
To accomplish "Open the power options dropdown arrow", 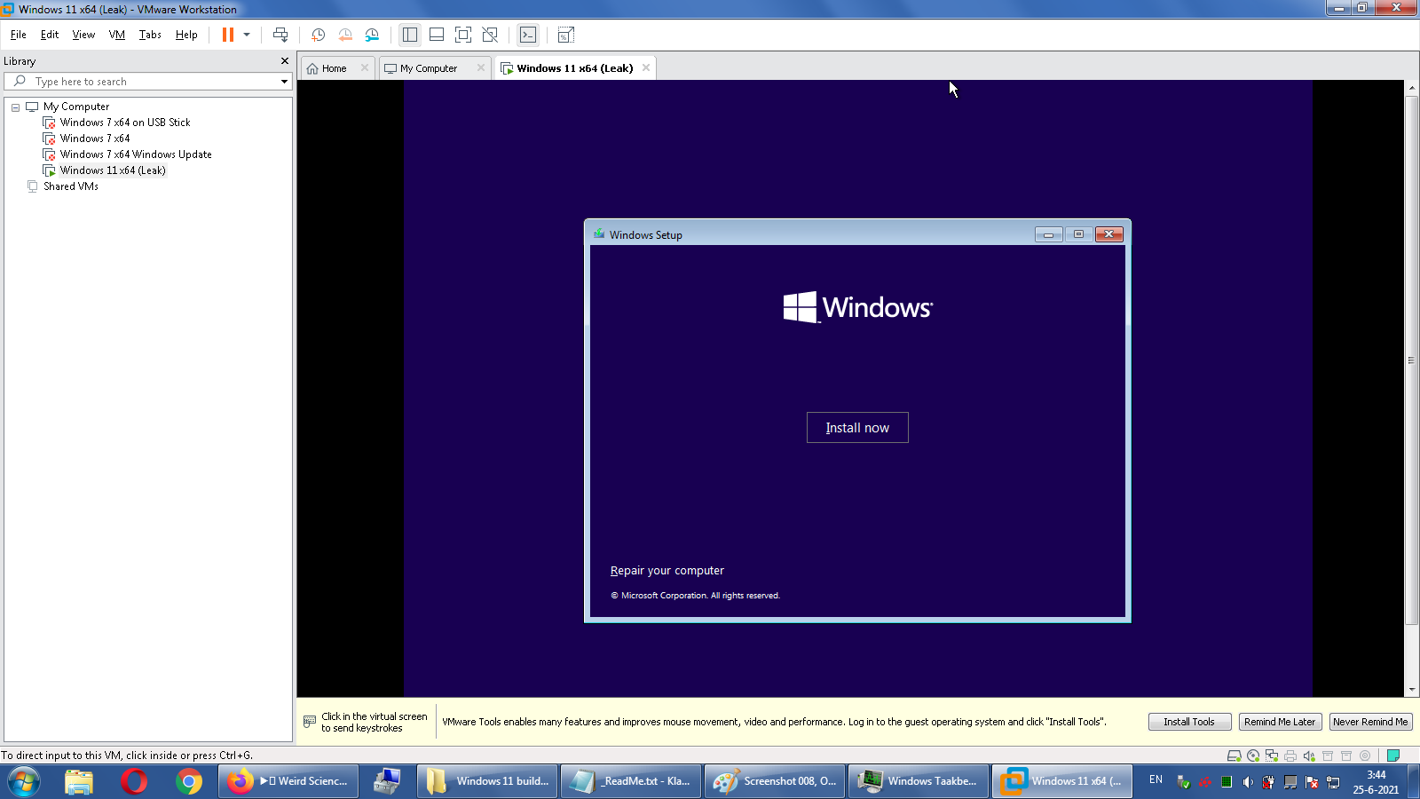I will (x=247, y=35).
